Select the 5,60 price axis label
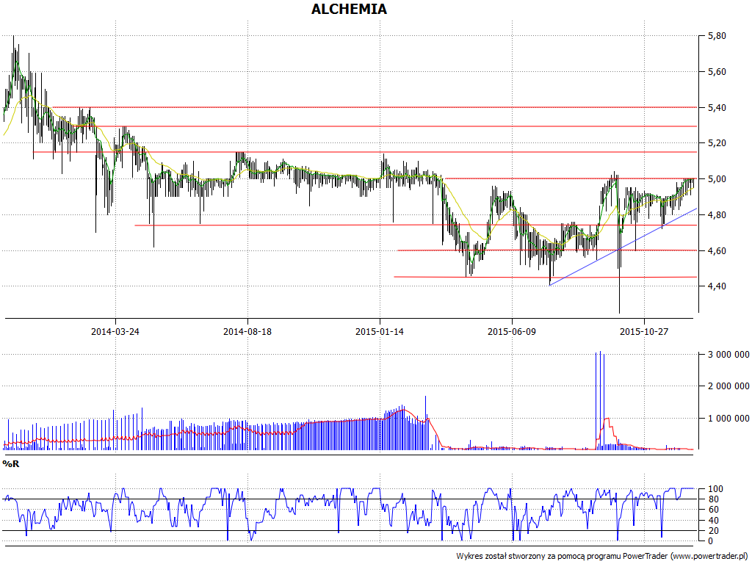Screen dimensions: 752x564 click(717, 72)
